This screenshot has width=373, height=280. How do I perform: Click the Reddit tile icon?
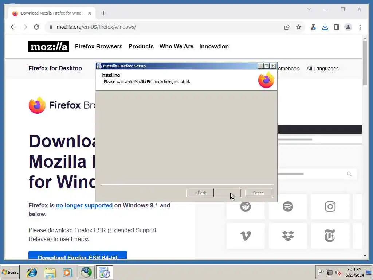click(x=246, y=206)
